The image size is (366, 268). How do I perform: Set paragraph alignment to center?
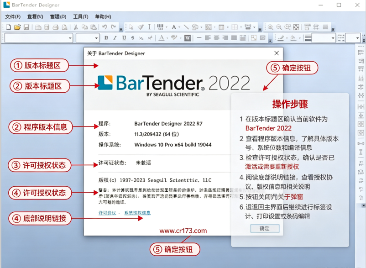click(216, 38)
